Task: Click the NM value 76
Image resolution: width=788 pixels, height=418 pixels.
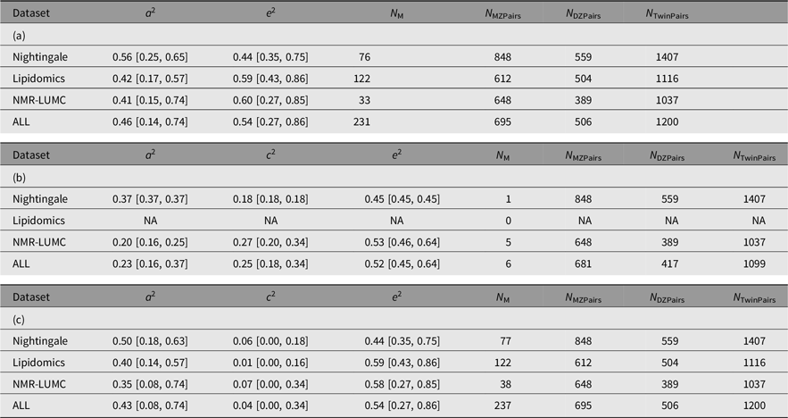Action: click(x=363, y=57)
